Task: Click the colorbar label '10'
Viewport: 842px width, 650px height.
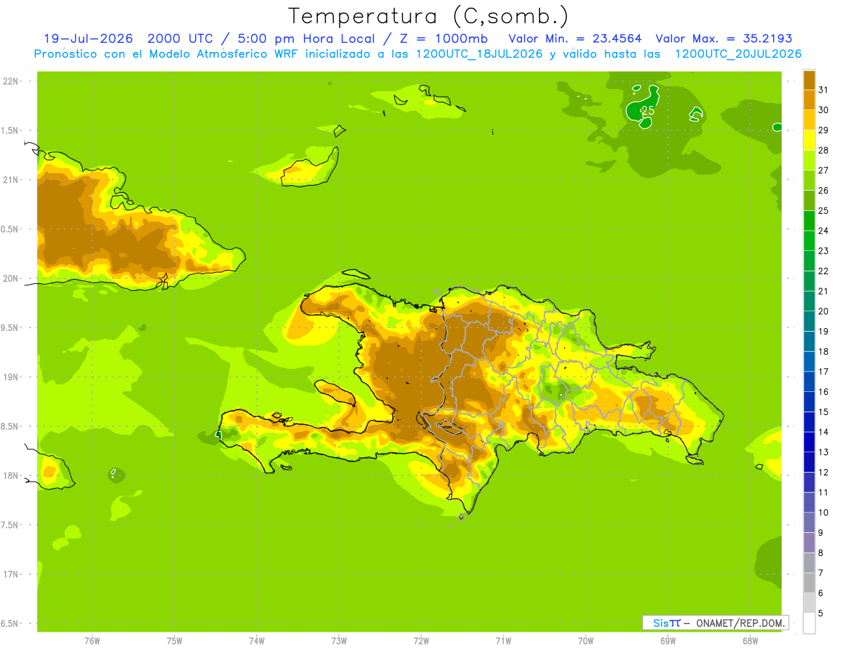Action: coord(824,513)
